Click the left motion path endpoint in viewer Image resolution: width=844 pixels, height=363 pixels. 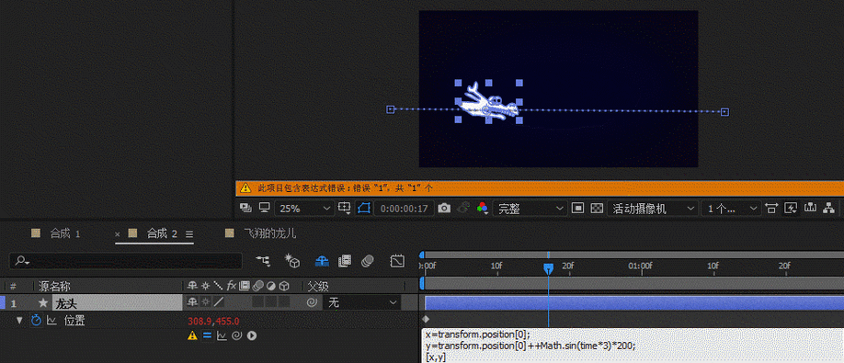tap(391, 109)
